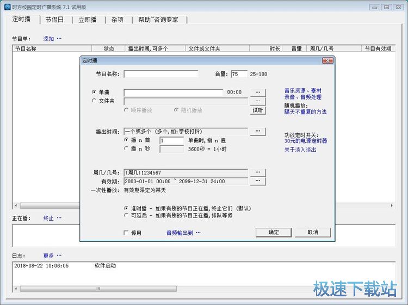Click the program list left scroll arrow
This screenshot has height=305, width=408.
16,206
